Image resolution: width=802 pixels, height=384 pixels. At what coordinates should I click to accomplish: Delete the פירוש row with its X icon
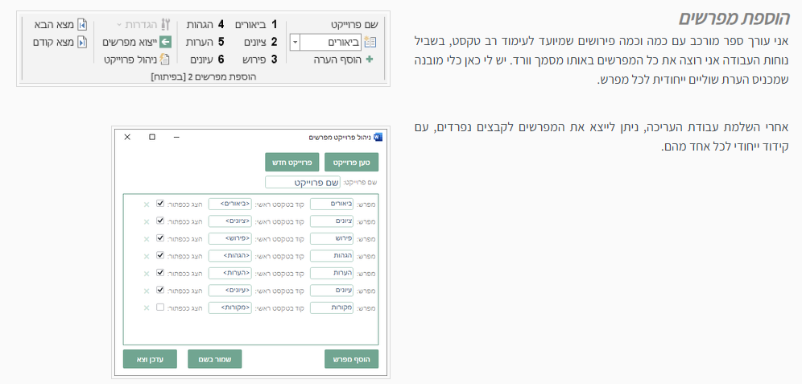pos(147,239)
